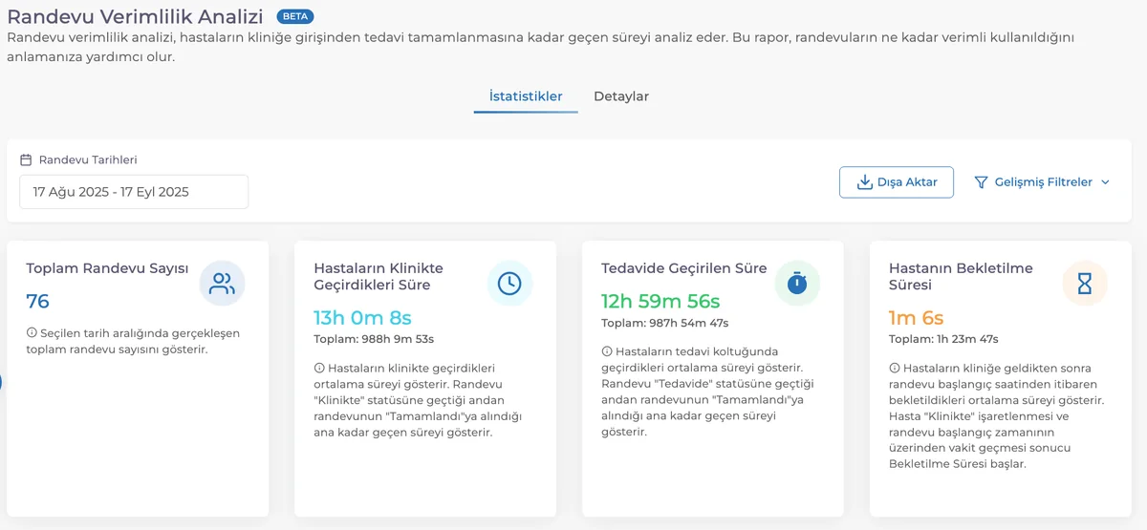This screenshot has width=1147, height=530.
Task: Export the report with Dışa Aktar
Action: click(897, 182)
